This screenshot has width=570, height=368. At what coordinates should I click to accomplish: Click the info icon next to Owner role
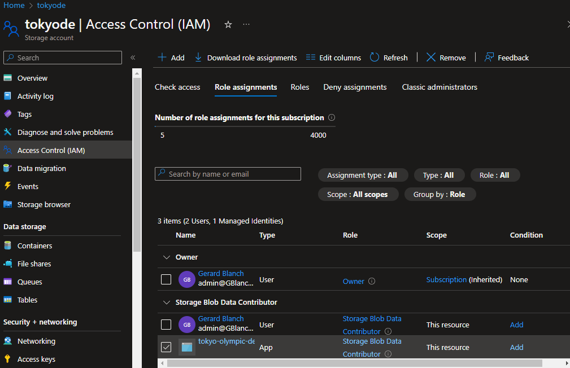click(x=372, y=281)
